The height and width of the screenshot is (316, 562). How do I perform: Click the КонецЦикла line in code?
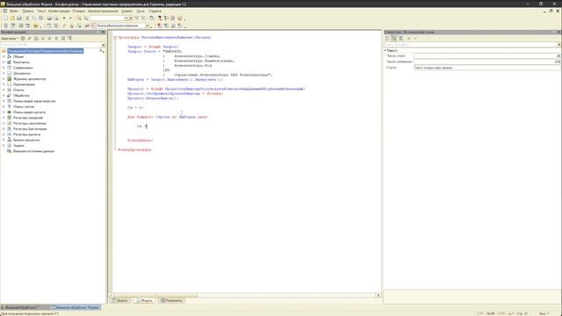(140, 140)
